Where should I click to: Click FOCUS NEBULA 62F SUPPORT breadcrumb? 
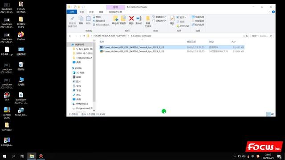pos(110,36)
